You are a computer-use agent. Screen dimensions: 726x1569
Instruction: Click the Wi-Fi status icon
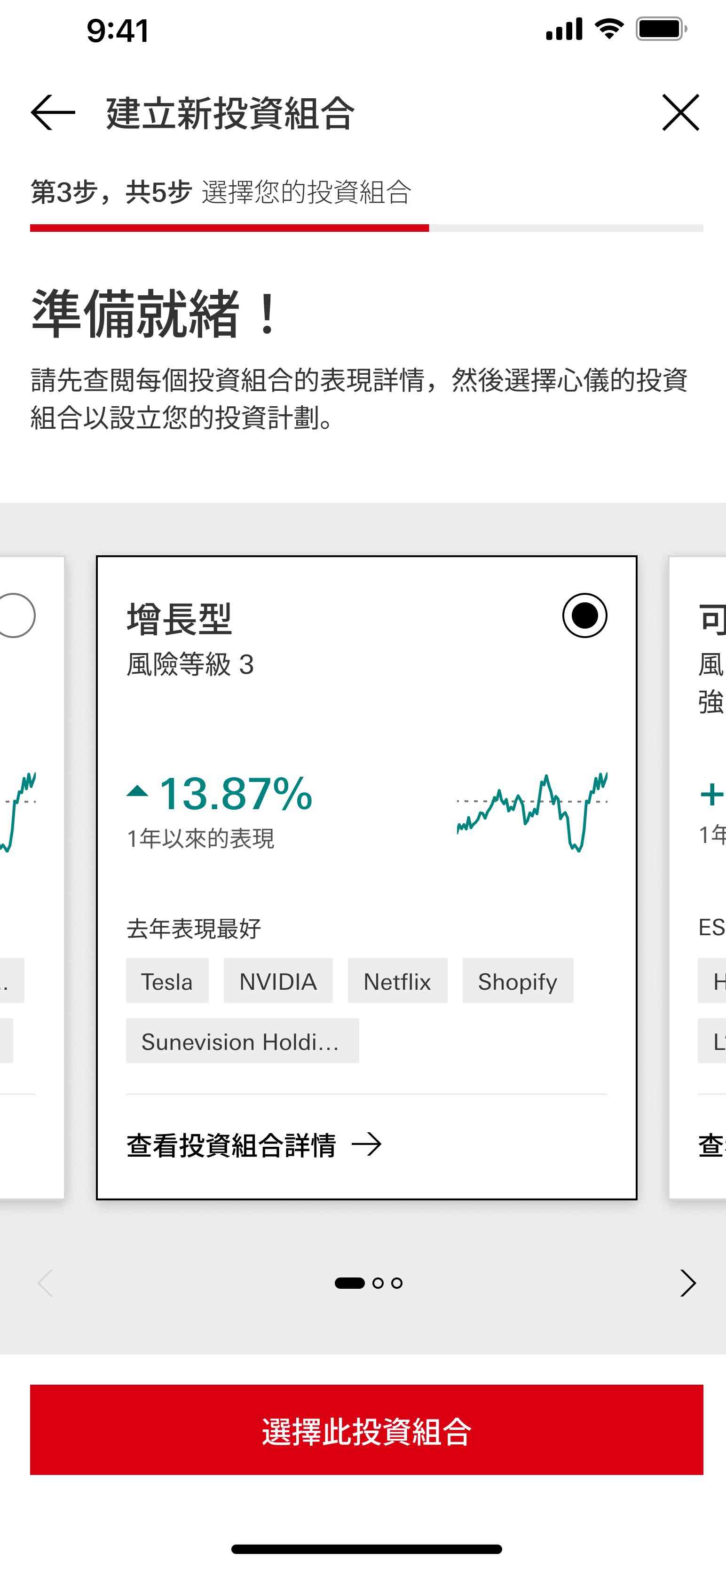point(608,29)
